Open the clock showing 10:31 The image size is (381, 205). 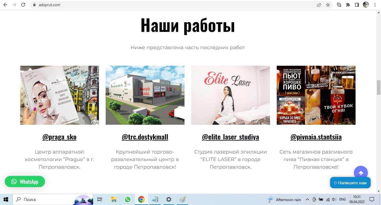[357, 199]
